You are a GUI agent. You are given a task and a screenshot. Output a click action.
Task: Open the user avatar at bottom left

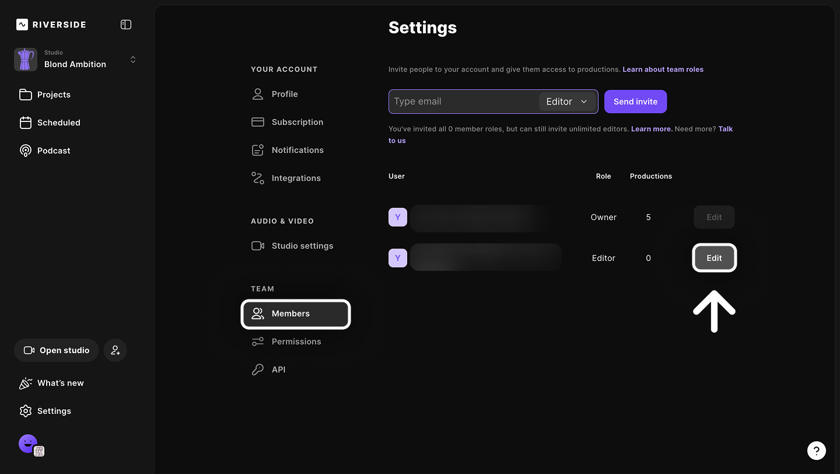[28, 444]
